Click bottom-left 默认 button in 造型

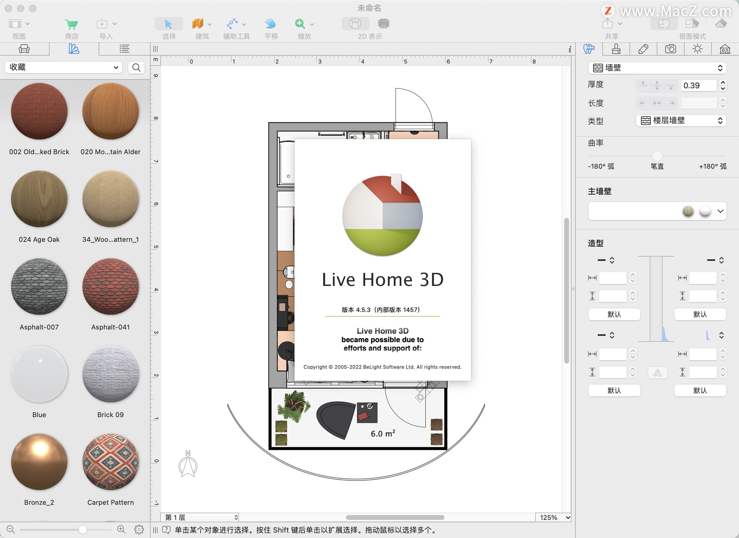click(x=614, y=390)
